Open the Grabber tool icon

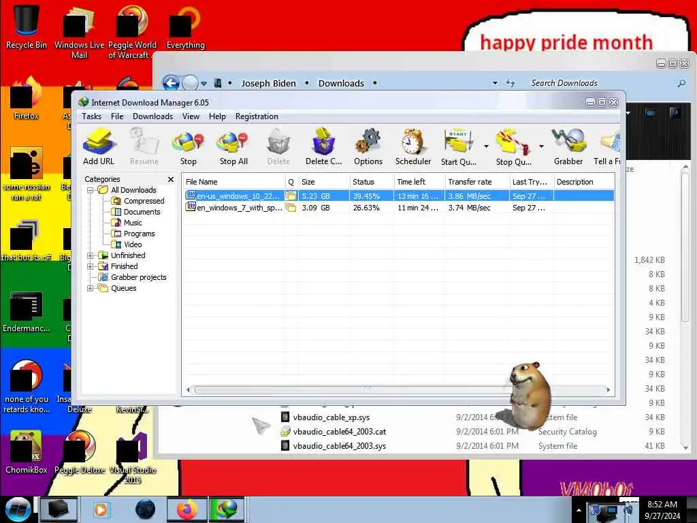coord(568,147)
